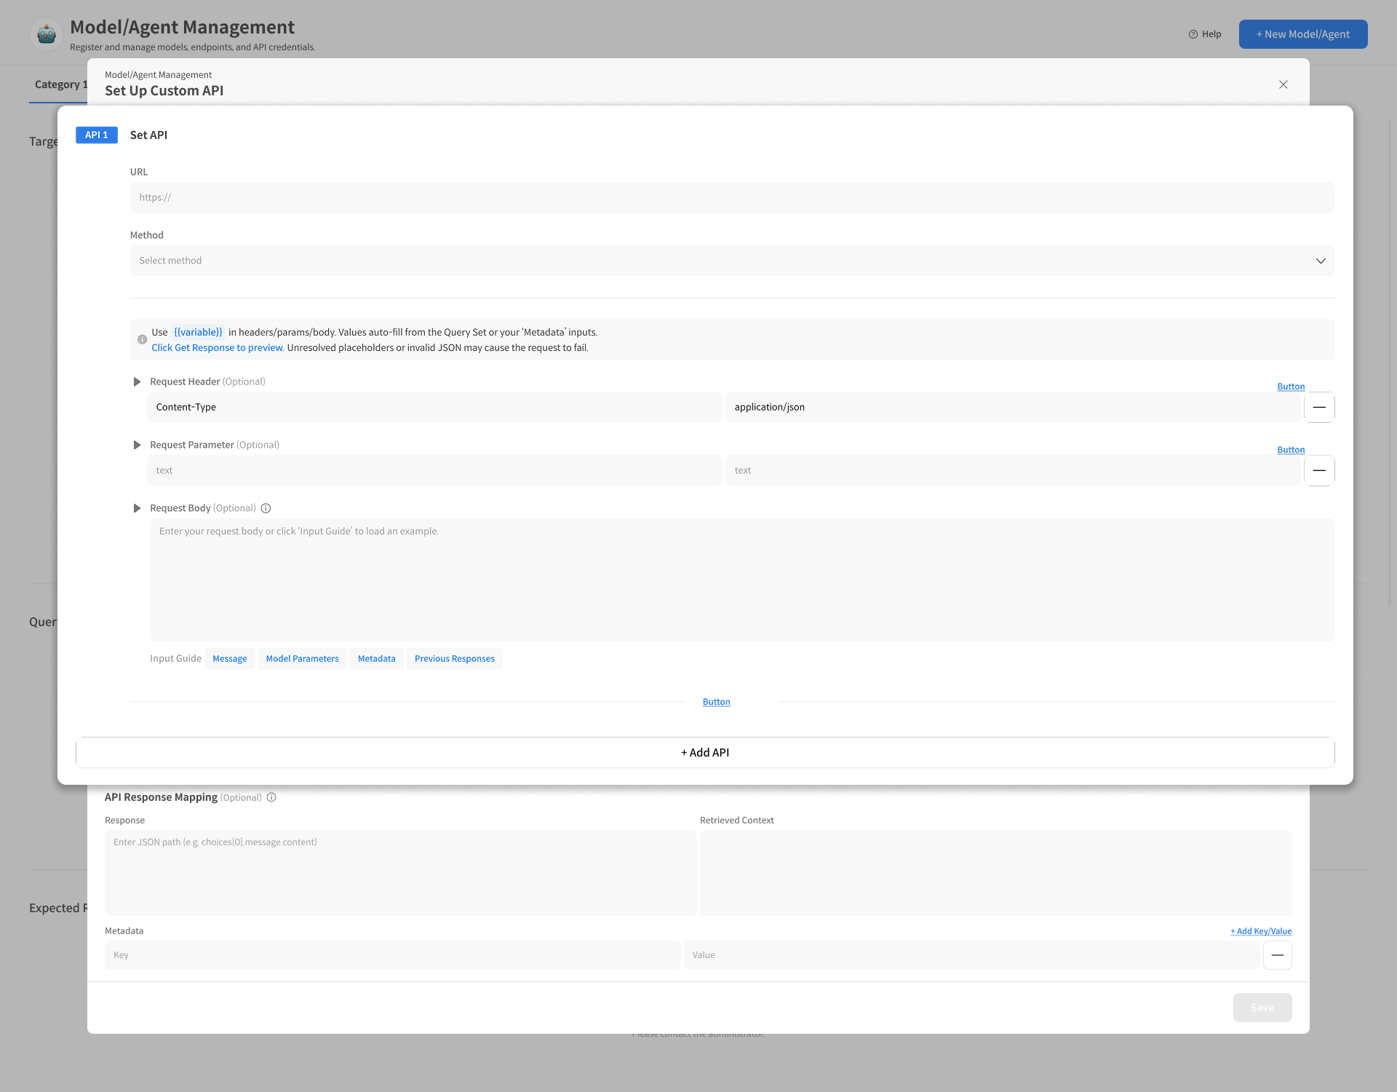Remove the Request Parameter row with minus
Screen dimensions: 1397x1092
click(1319, 470)
